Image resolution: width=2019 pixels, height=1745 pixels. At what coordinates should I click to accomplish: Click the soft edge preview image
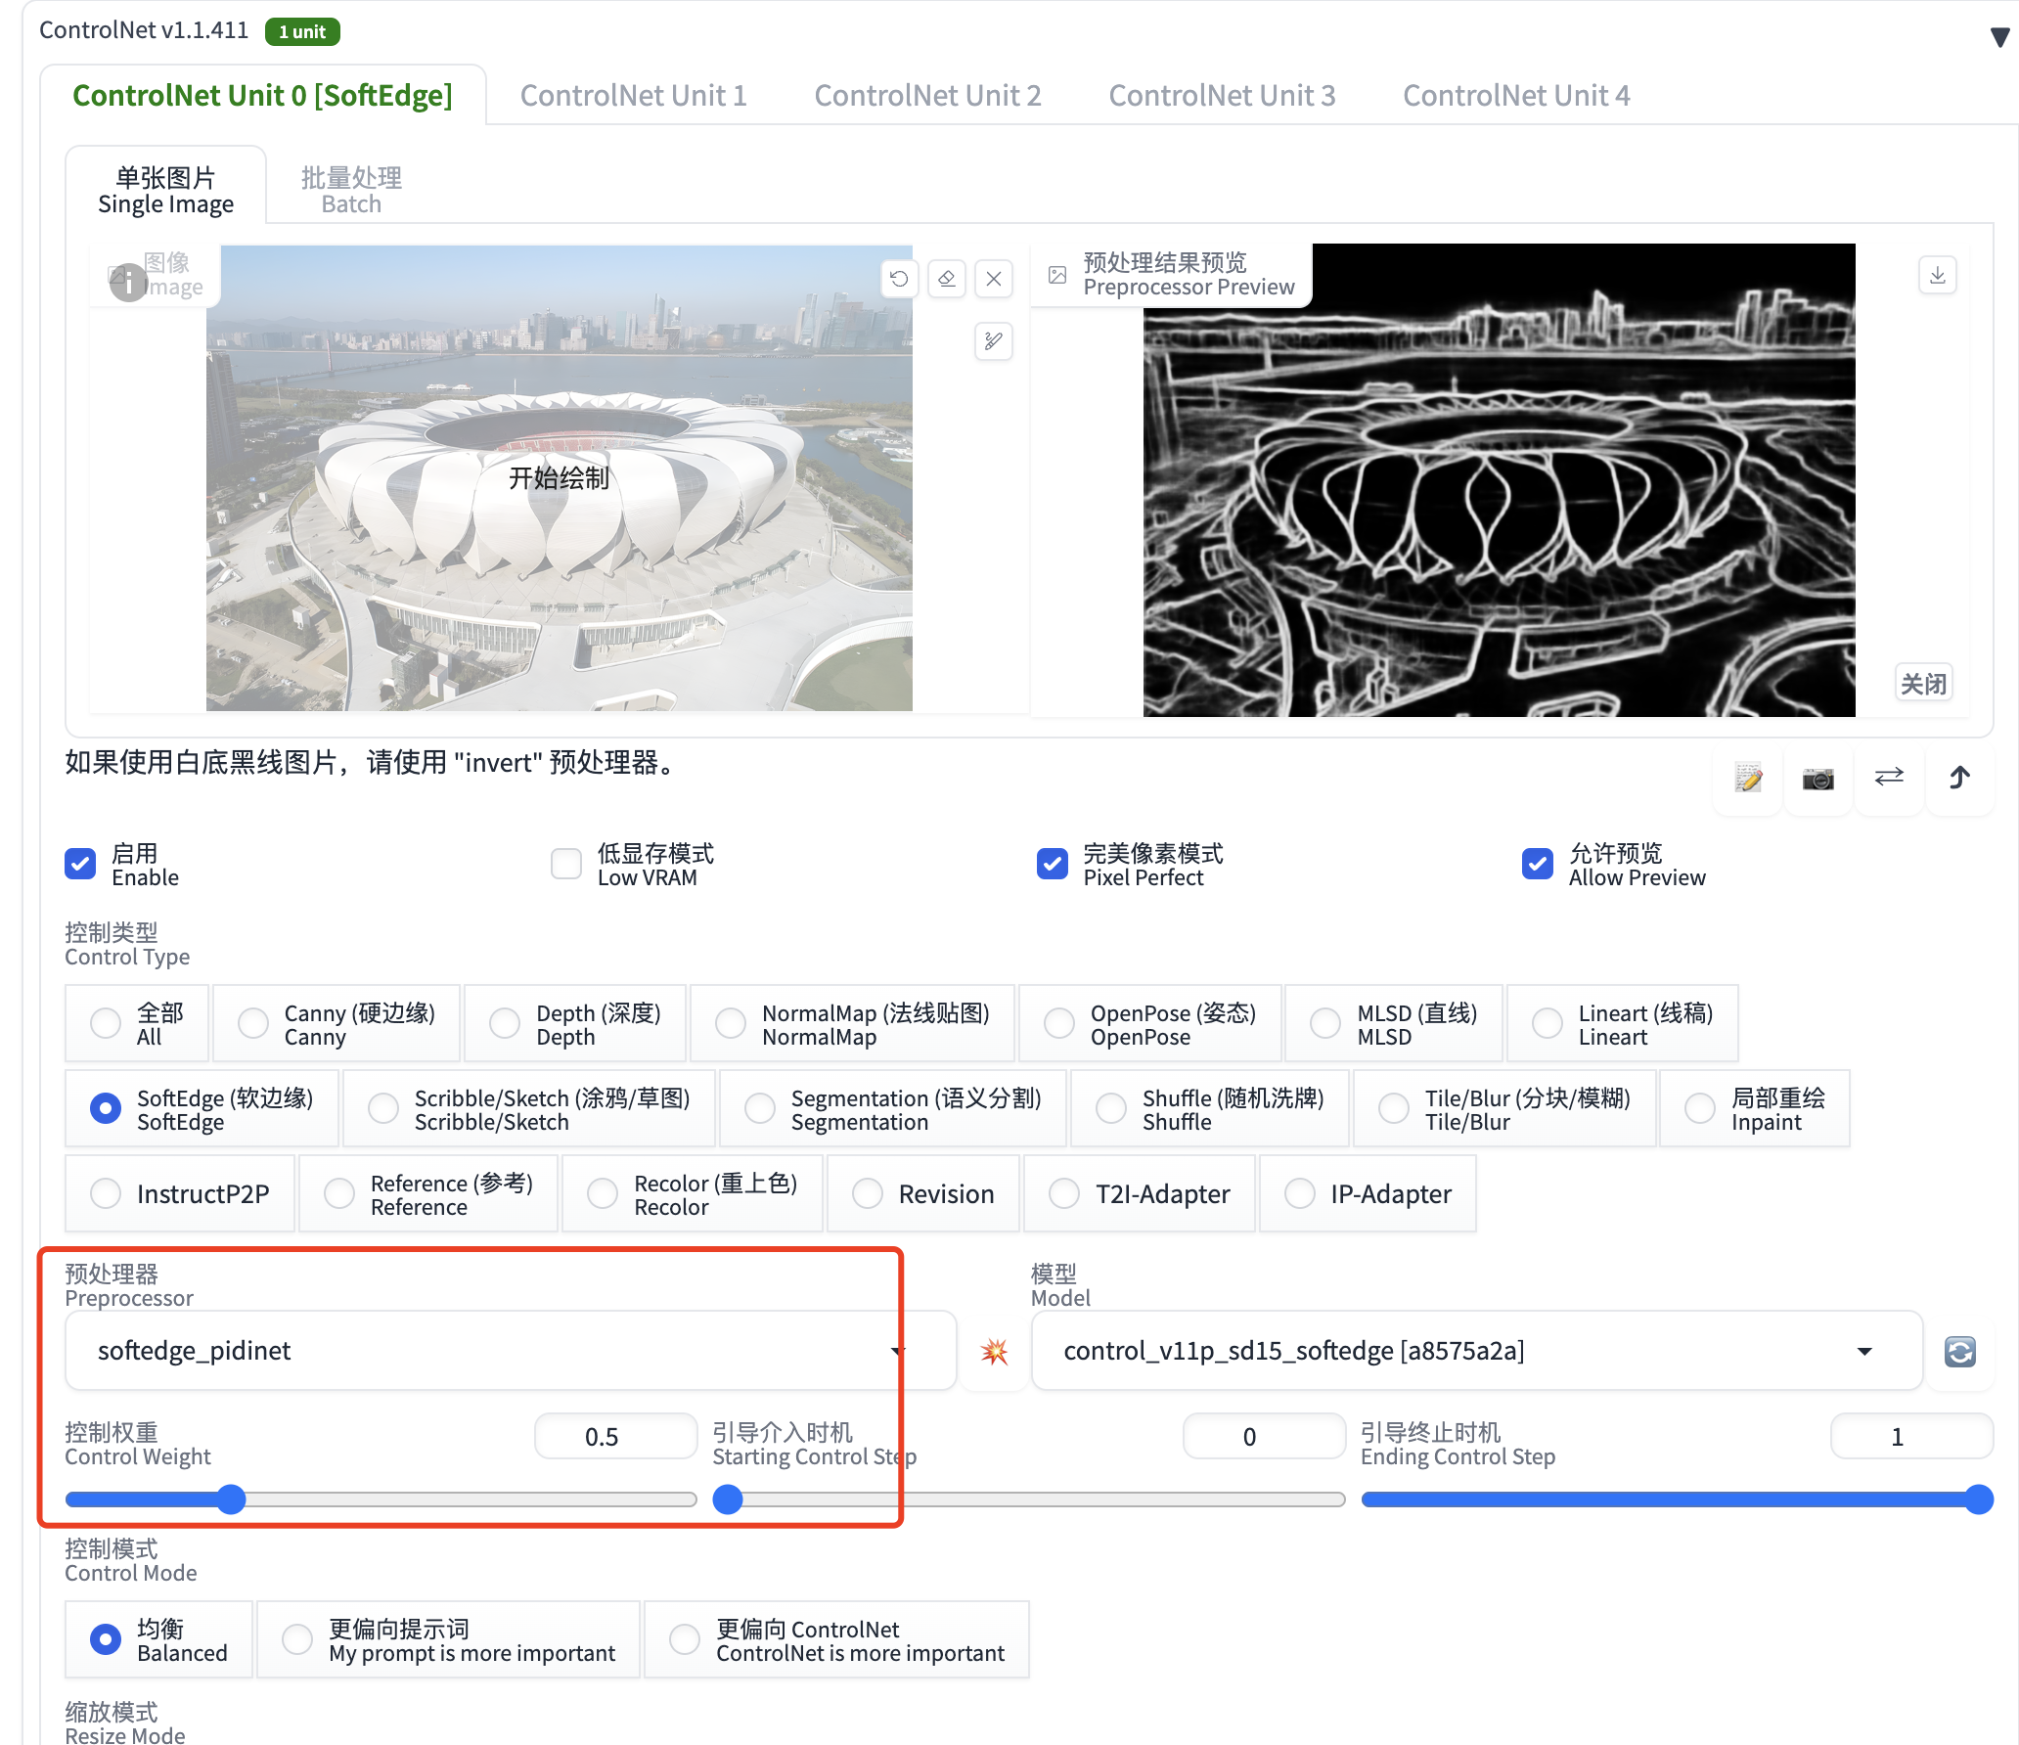[x=1499, y=480]
